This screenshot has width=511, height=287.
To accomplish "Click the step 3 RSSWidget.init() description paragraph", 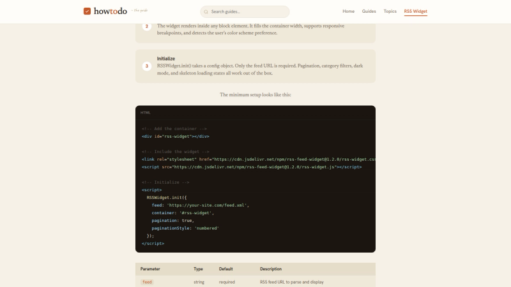I will (x=260, y=70).
